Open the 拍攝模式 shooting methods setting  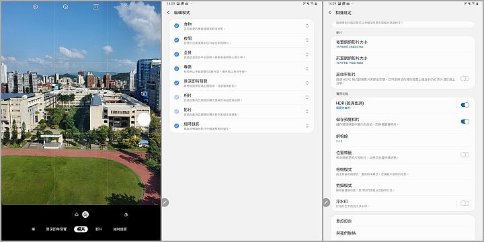[403, 188]
